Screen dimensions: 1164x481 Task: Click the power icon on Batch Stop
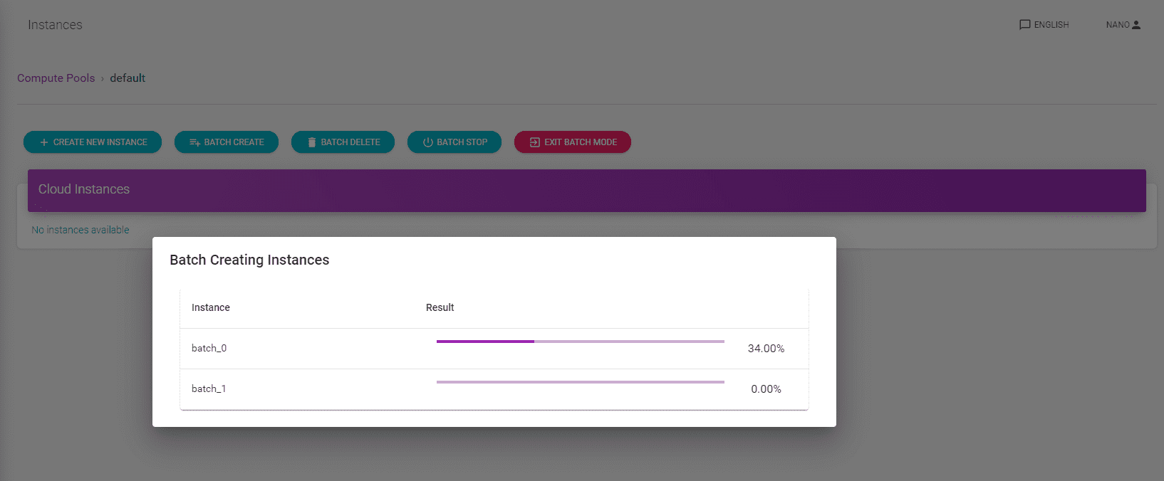coord(427,142)
